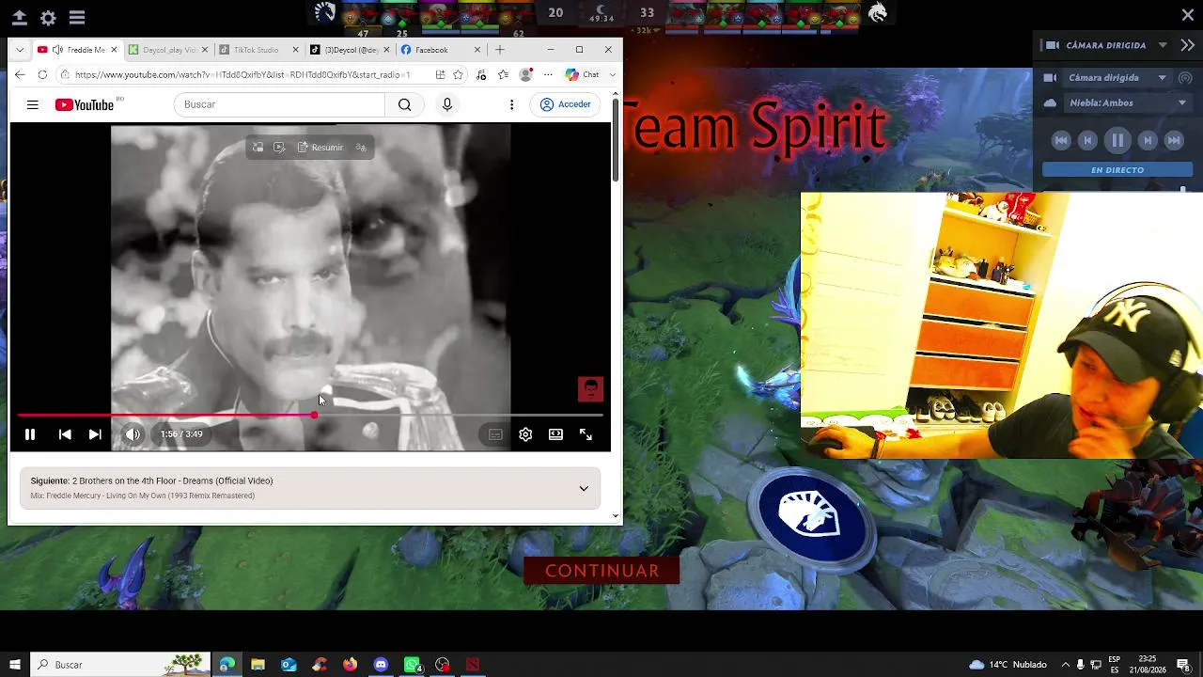Fast forward the Dota replay to end

1174,140
